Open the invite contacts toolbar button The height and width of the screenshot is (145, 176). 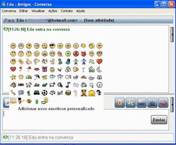[x=131, y=103]
